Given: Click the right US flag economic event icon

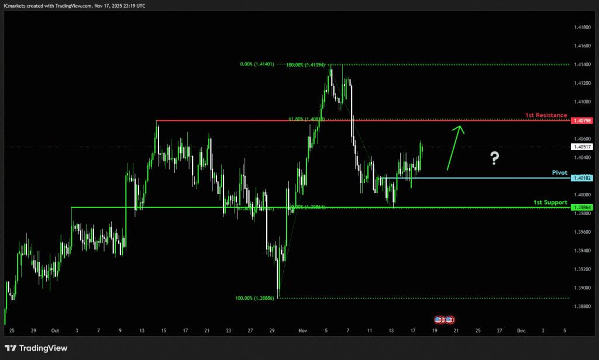Looking at the screenshot, I should [x=449, y=320].
